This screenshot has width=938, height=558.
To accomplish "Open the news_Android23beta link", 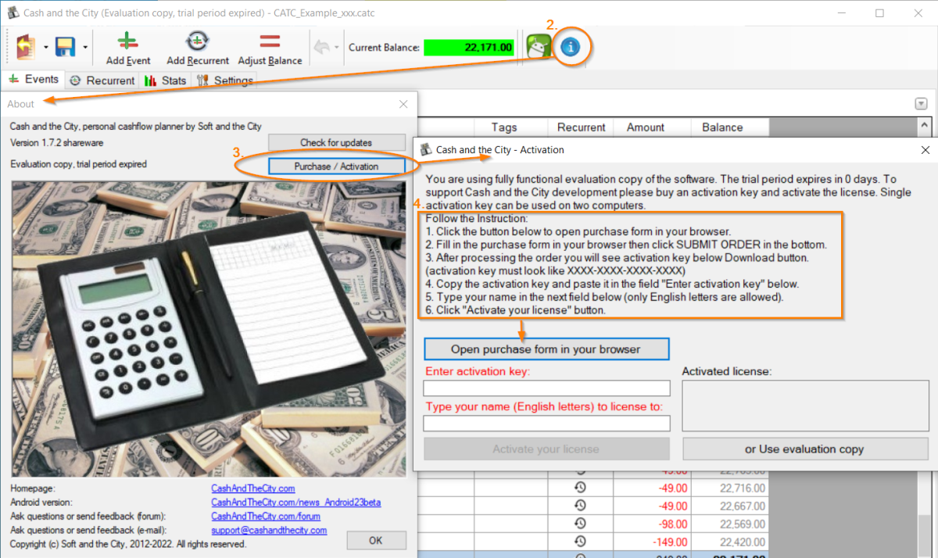I will (x=296, y=503).
